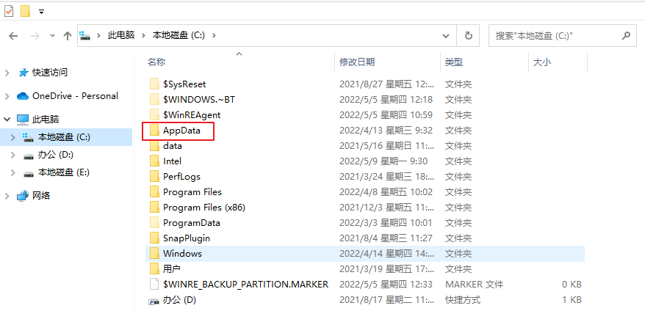Screen dimensions: 645x311
Task: Click the 快速访问 star icon
Action: click(x=24, y=73)
